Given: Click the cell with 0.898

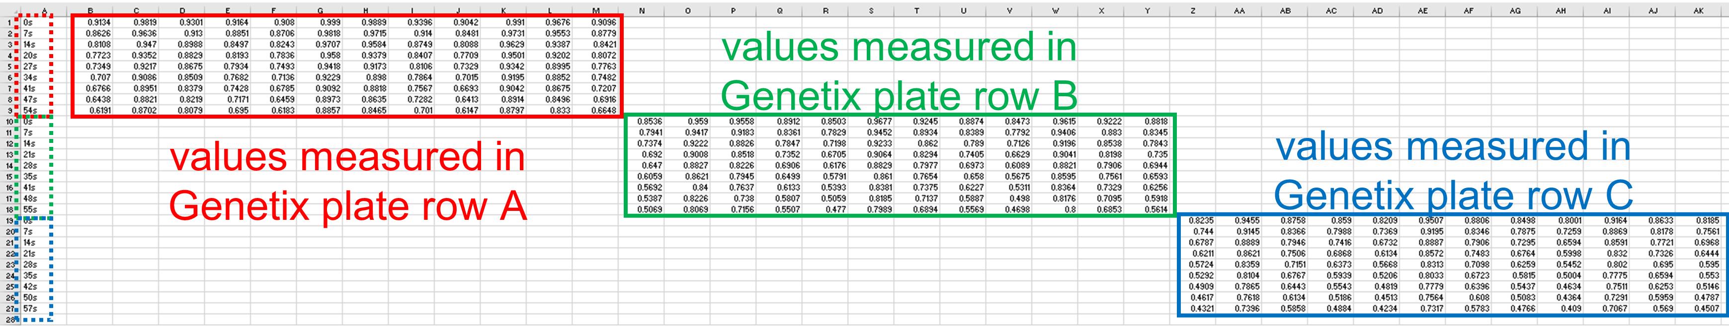Looking at the screenshot, I should pyautogui.click(x=365, y=77).
